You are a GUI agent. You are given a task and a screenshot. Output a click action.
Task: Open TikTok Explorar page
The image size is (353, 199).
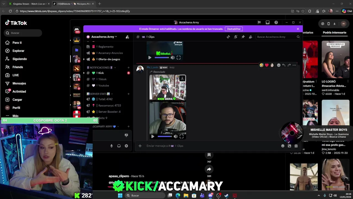[18, 51]
